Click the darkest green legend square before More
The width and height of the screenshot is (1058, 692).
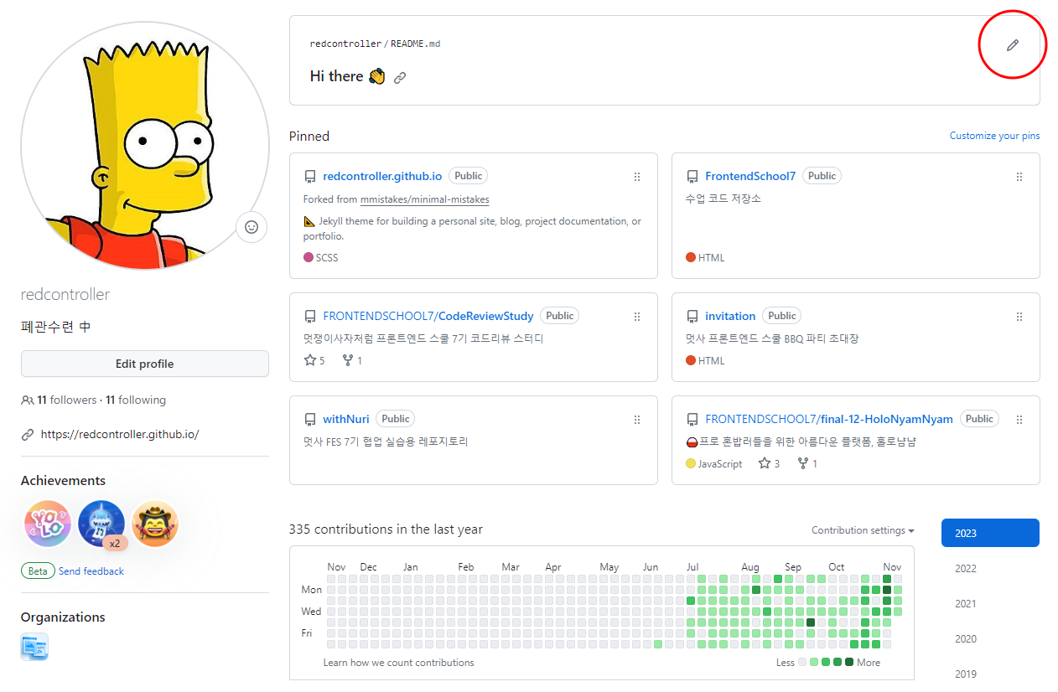pyautogui.click(x=849, y=662)
